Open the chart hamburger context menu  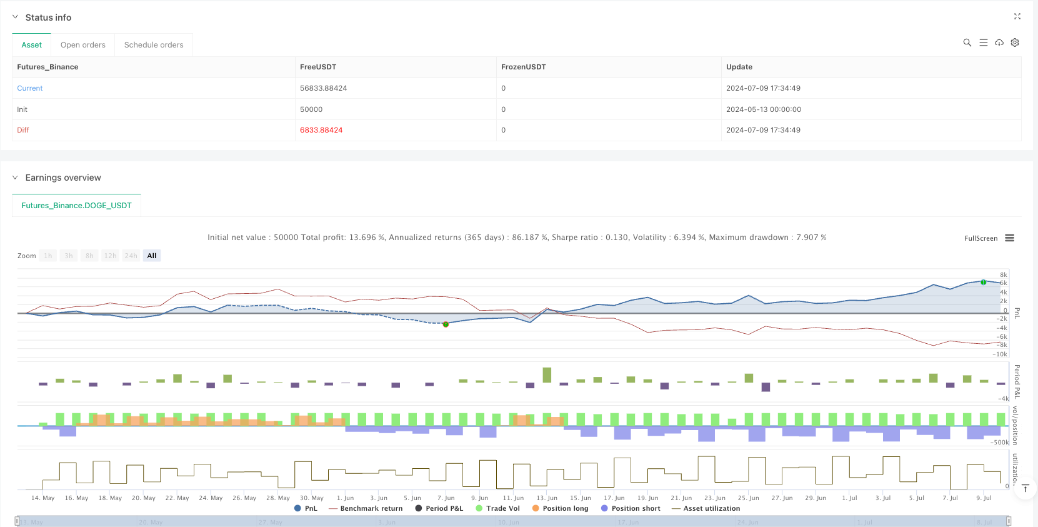(1009, 238)
